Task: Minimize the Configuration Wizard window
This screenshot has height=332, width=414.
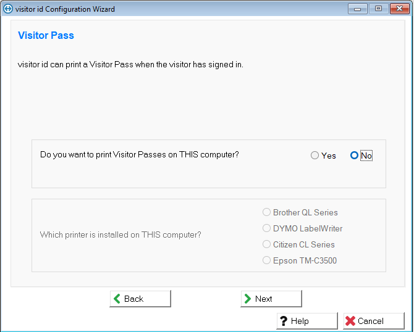Action: click(358, 9)
